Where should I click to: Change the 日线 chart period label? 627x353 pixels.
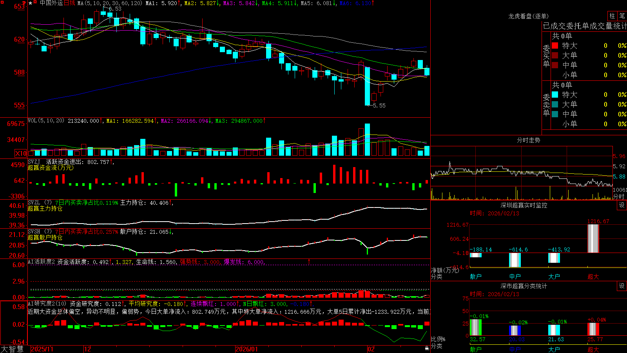click(x=69, y=3)
